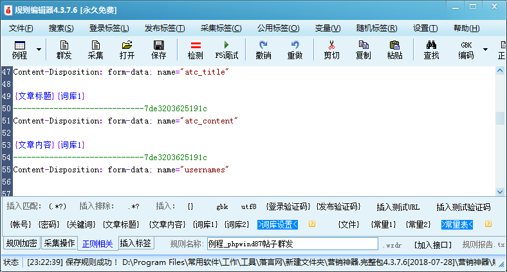Click the GBK 编码 toolbar button
507x272 pixels.
pyautogui.click(x=466, y=50)
